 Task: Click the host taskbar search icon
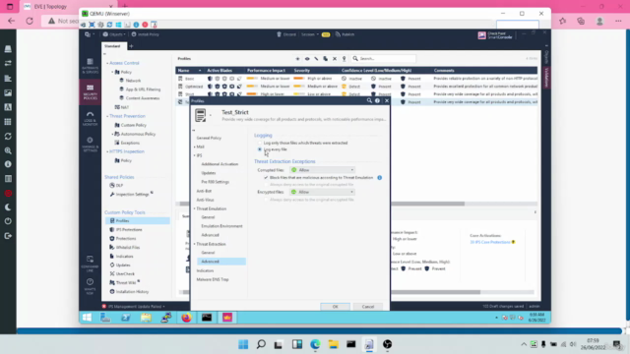(261, 344)
